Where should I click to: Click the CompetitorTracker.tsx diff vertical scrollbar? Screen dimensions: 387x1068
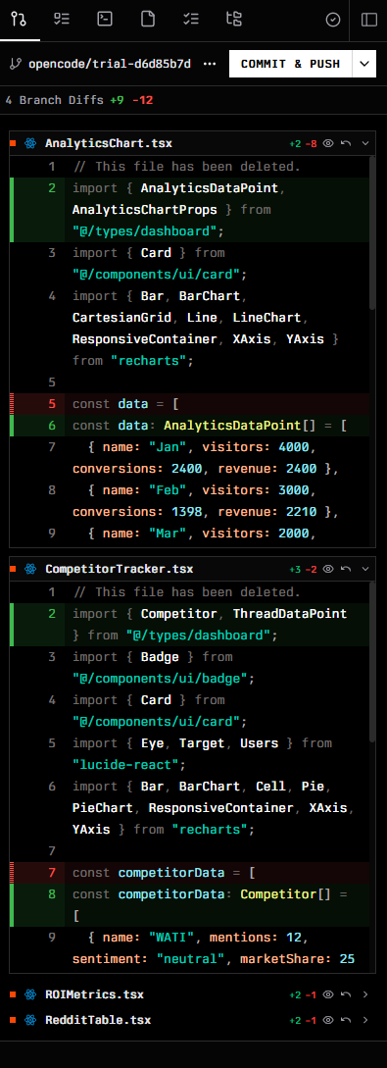(372, 662)
